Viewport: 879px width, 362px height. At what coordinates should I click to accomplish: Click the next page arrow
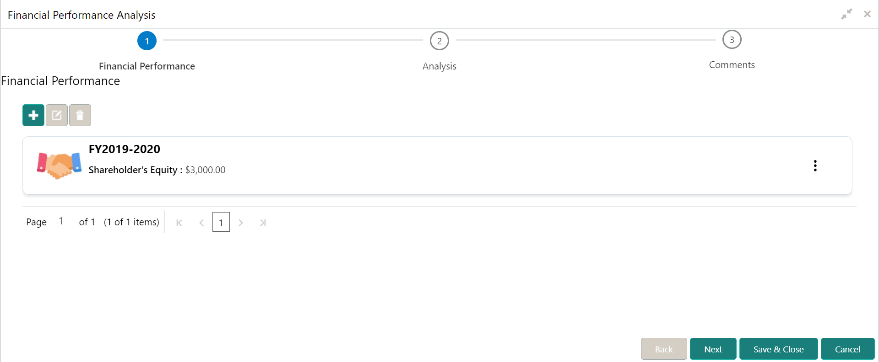241,222
